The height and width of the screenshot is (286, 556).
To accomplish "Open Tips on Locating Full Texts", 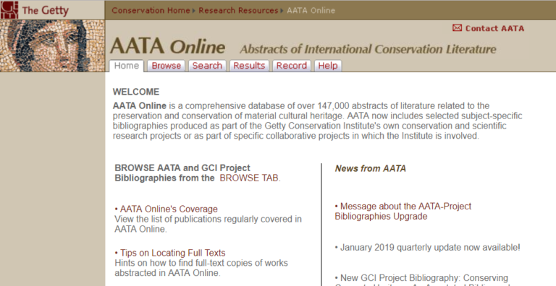I will click(173, 253).
